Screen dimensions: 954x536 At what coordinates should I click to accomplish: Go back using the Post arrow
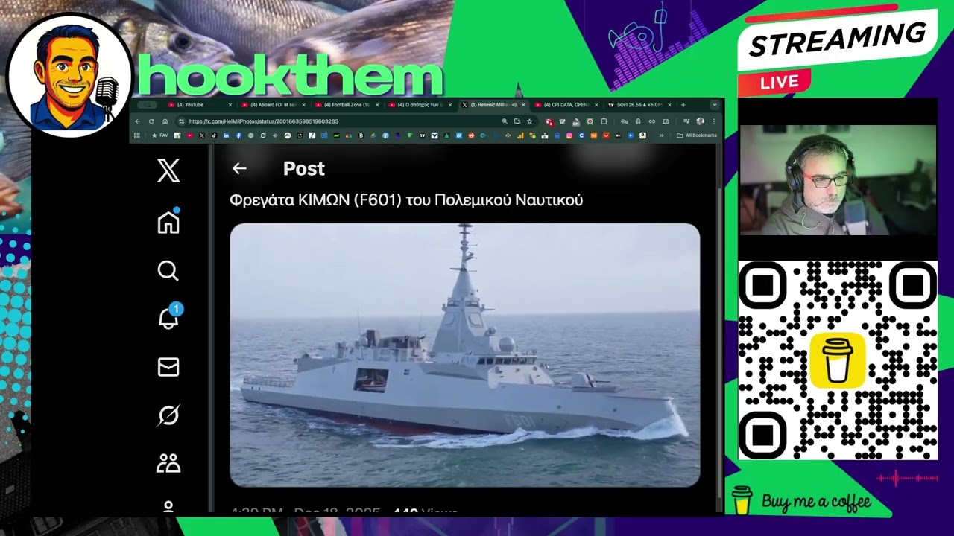pyautogui.click(x=239, y=169)
